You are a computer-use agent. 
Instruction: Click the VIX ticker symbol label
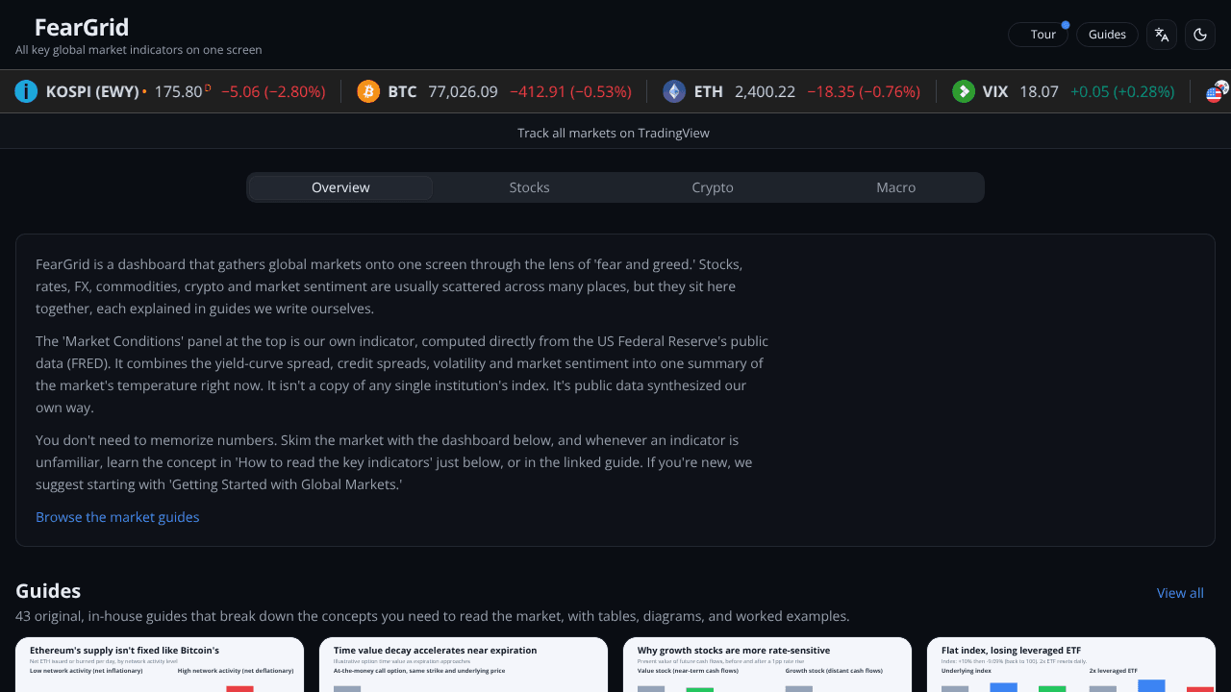tap(995, 91)
